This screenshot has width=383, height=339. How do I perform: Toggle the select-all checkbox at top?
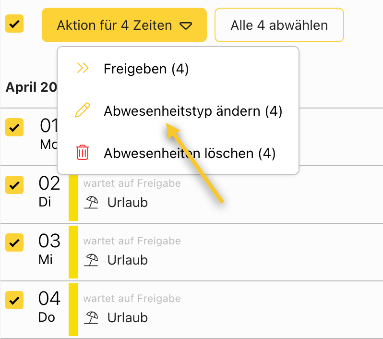14,24
